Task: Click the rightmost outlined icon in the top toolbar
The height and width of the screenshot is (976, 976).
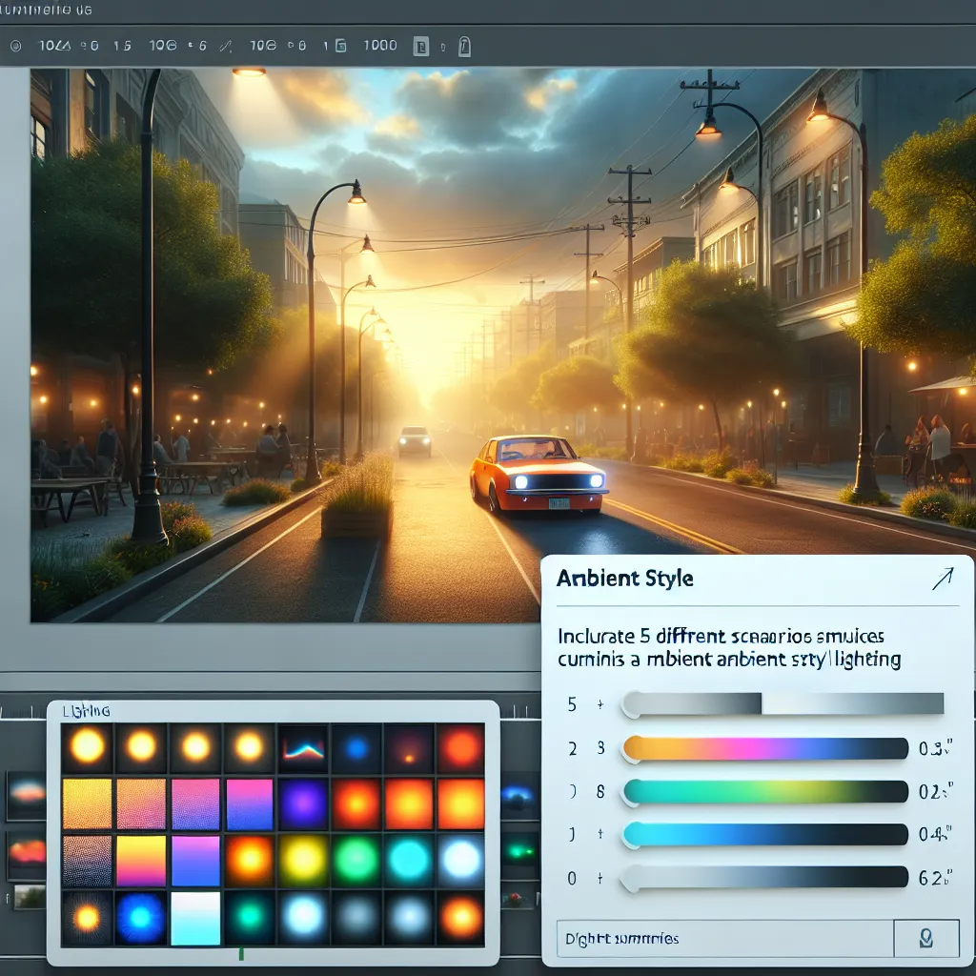Action: [464, 46]
